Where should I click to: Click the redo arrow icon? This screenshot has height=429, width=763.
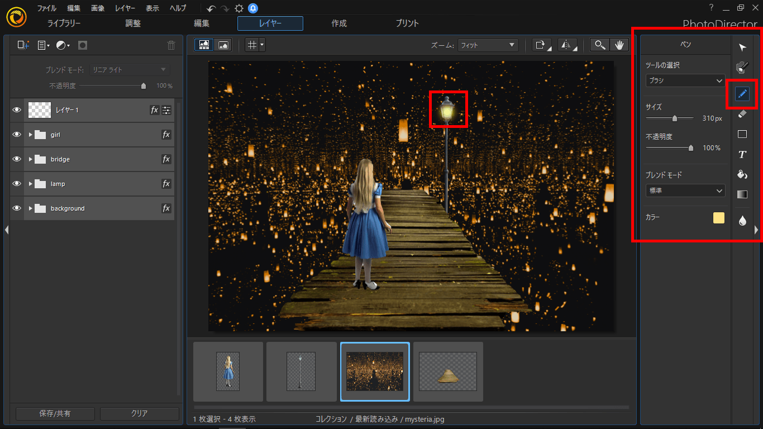coord(225,8)
